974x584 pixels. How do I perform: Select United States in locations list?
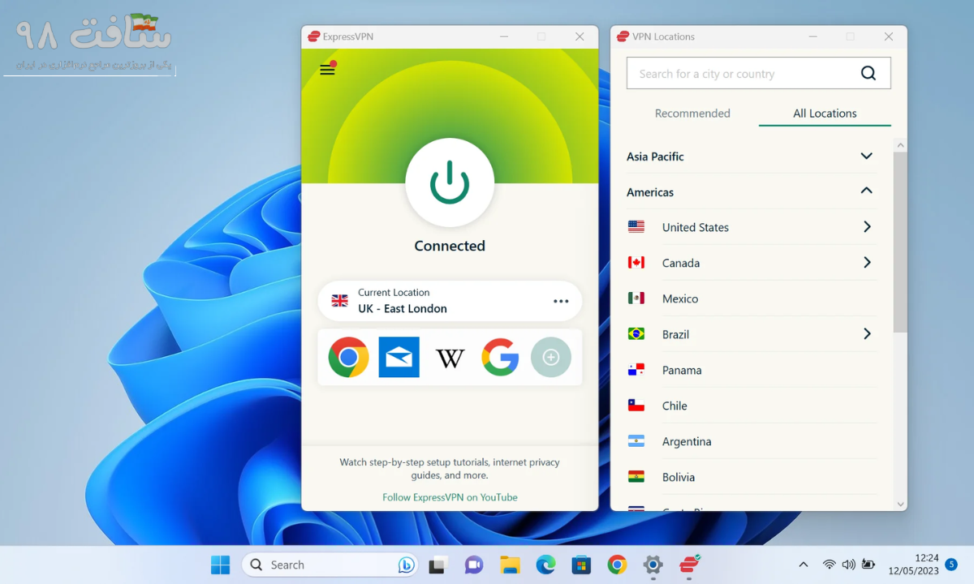(x=752, y=227)
